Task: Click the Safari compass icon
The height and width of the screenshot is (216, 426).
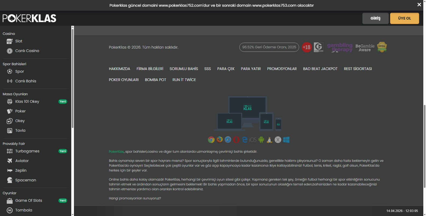Action: tap(228, 140)
